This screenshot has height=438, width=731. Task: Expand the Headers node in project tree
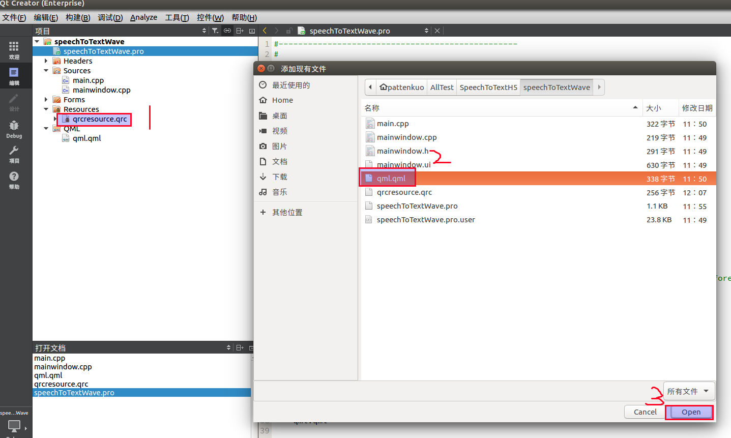(46, 61)
